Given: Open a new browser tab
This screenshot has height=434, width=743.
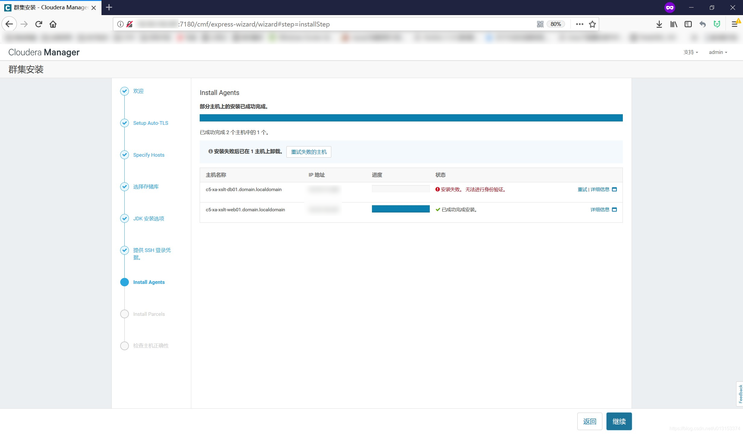Looking at the screenshot, I should coord(109,7).
